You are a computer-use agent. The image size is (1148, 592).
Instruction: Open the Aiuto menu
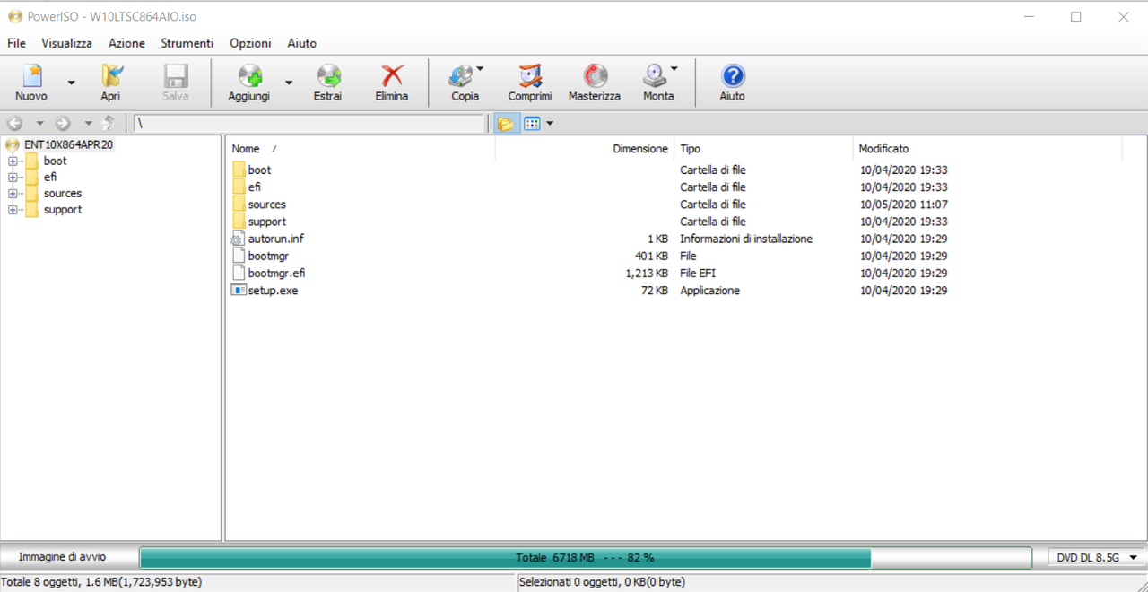click(301, 43)
